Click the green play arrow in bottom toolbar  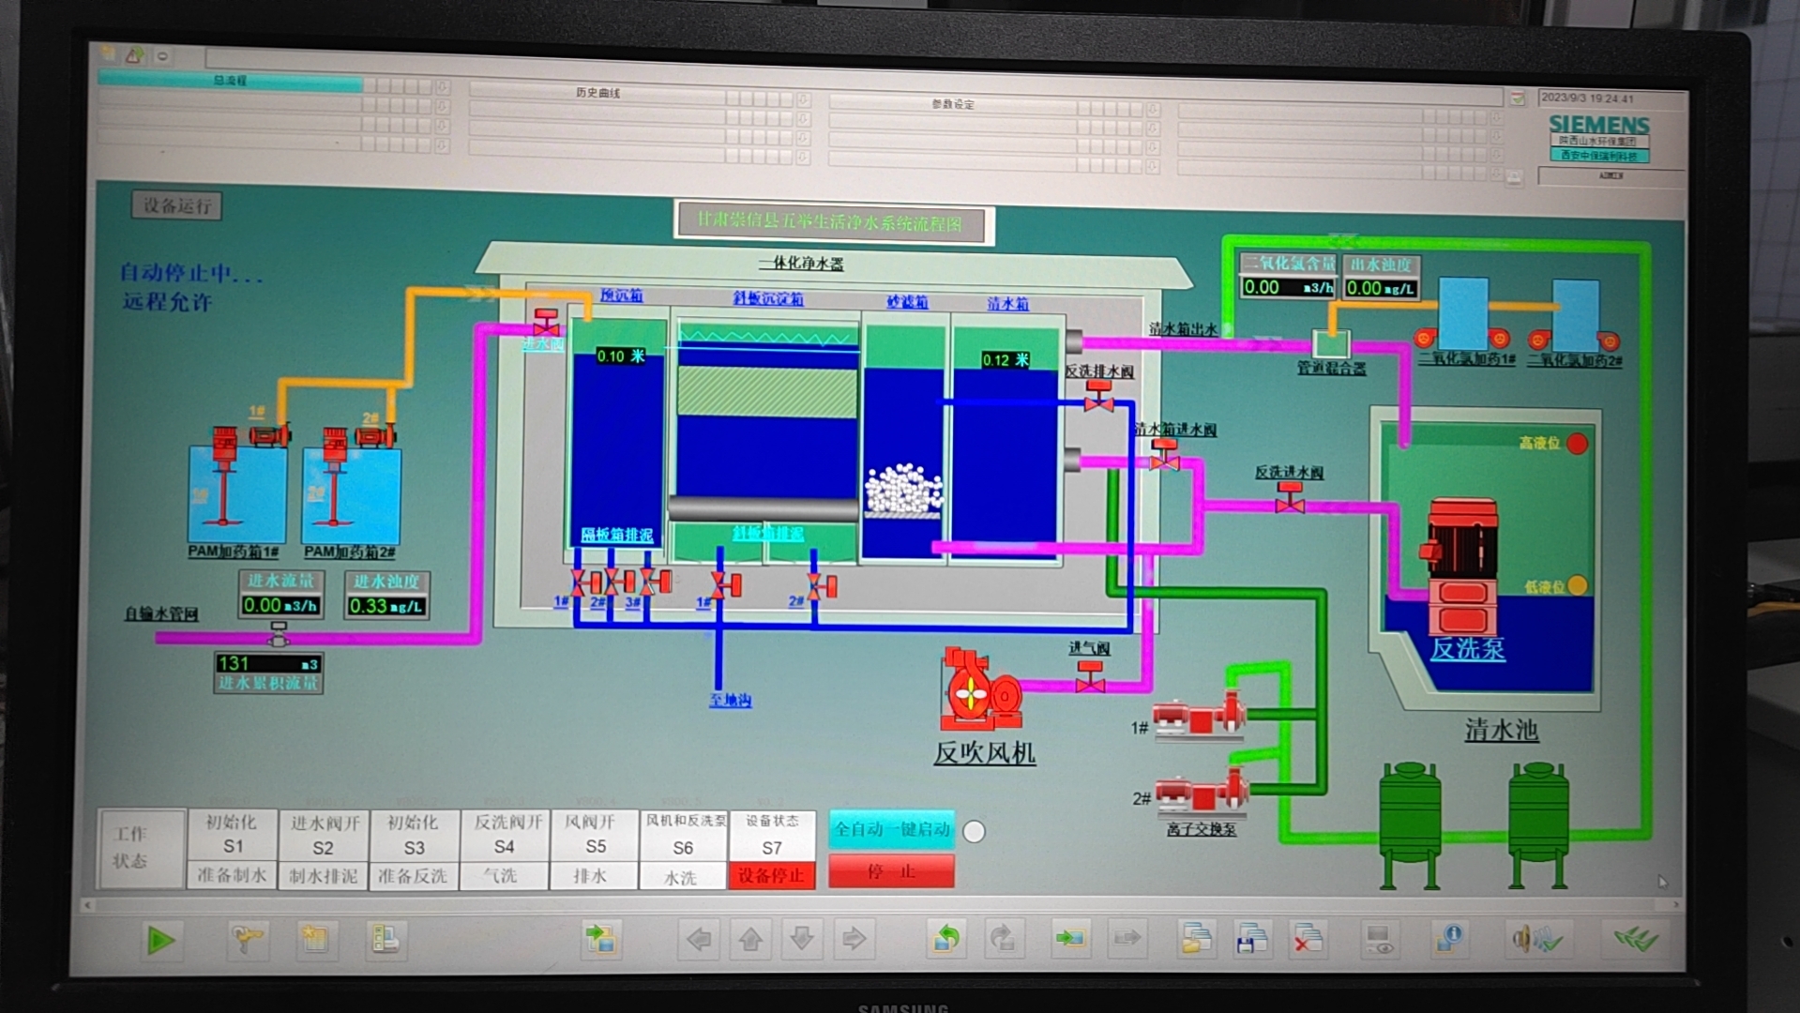coord(160,940)
